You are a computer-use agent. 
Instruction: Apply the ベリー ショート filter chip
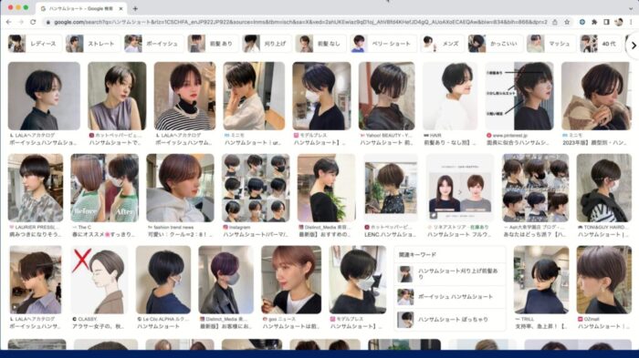[x=382, y=44]
